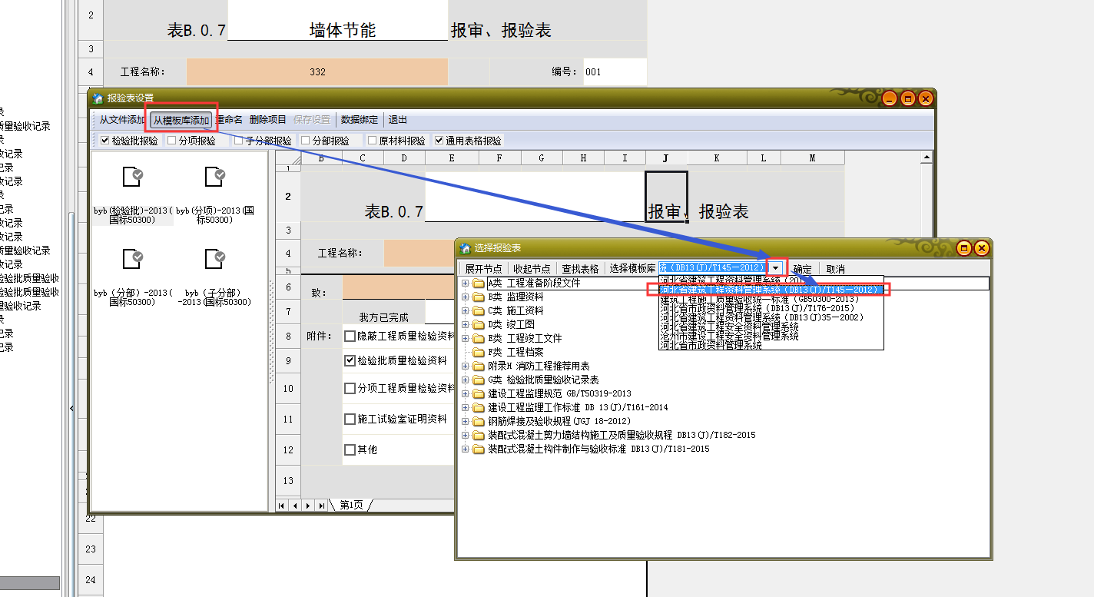Enable the 分部报验 checkbox

[x=305, y=141]
